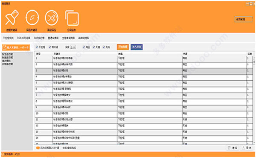This screenshot has height=158, width=256.
Task: Click the orange speech bubble status icon
Action: [38, 148]
